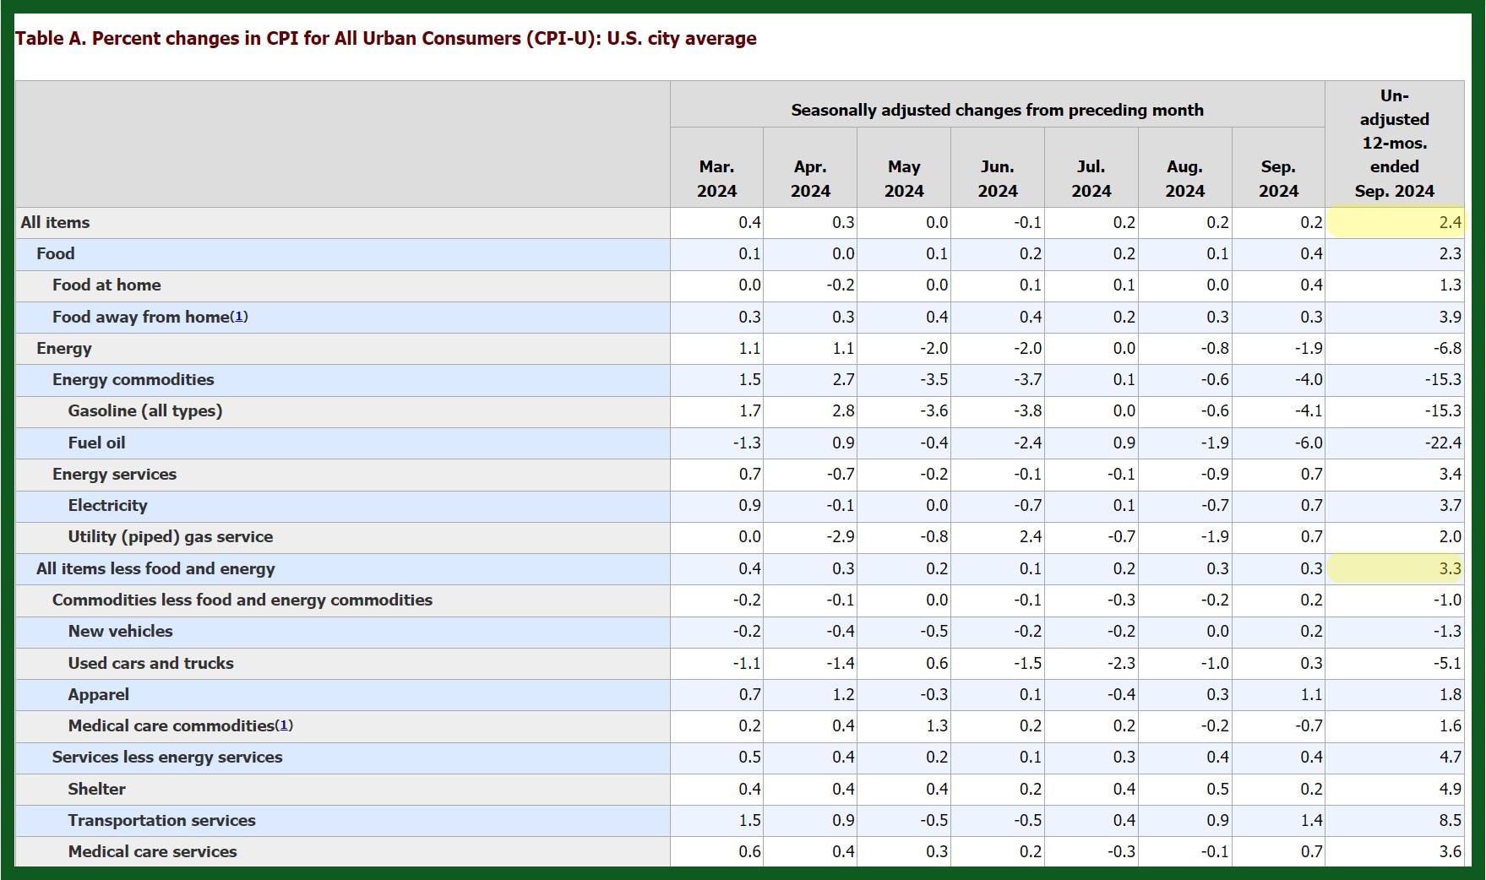Click the 8.5 twelve-month value for Transportation services

coord(1450,820)
